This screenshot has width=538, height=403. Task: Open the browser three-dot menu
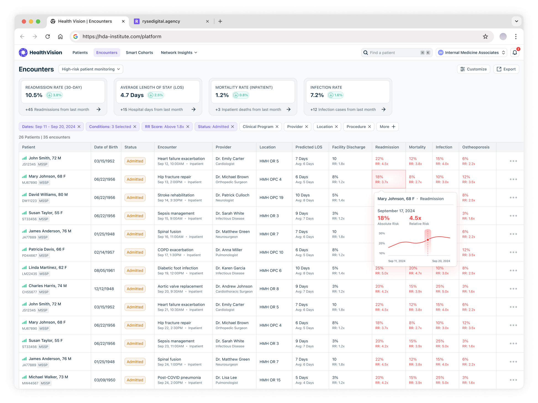516,36
